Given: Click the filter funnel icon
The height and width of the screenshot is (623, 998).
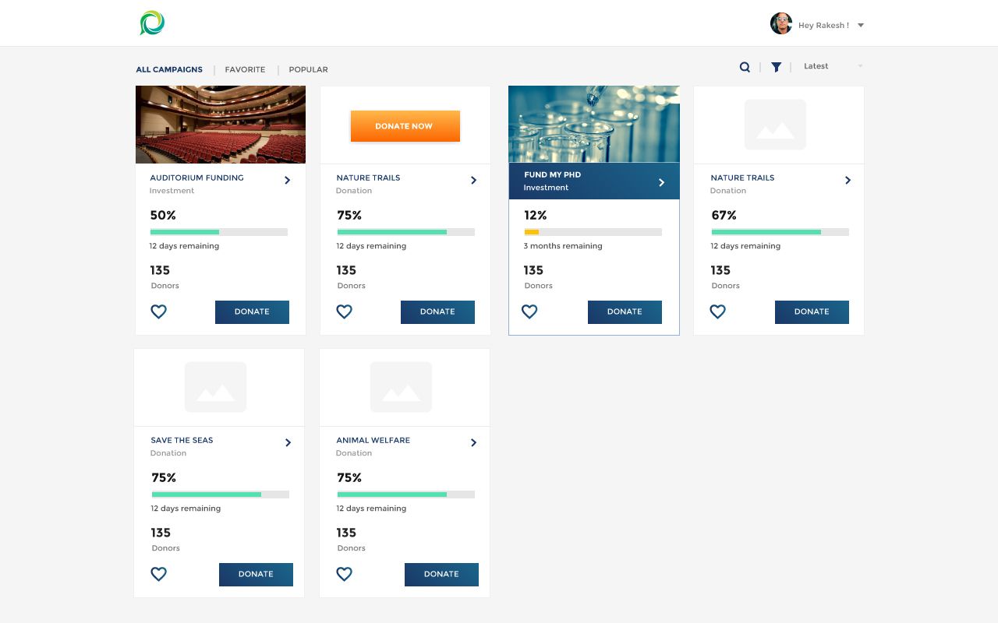Looking at the screenshot, I should point(776,67).
